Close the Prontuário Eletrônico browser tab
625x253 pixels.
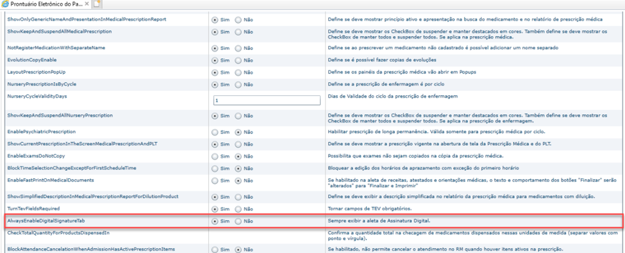[87, 4]
